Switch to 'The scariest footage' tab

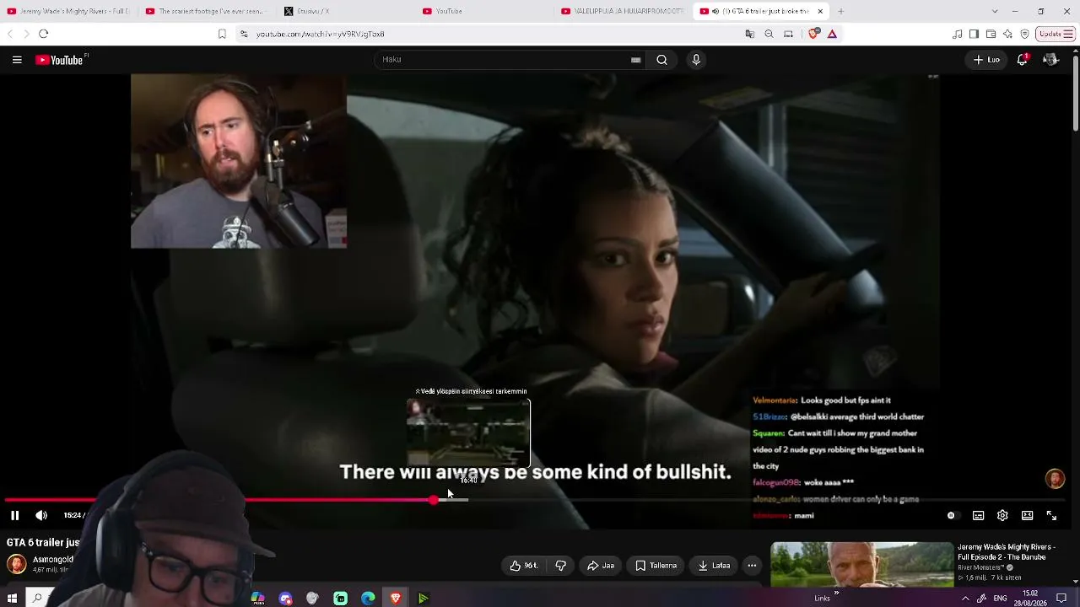click(207, 11)
